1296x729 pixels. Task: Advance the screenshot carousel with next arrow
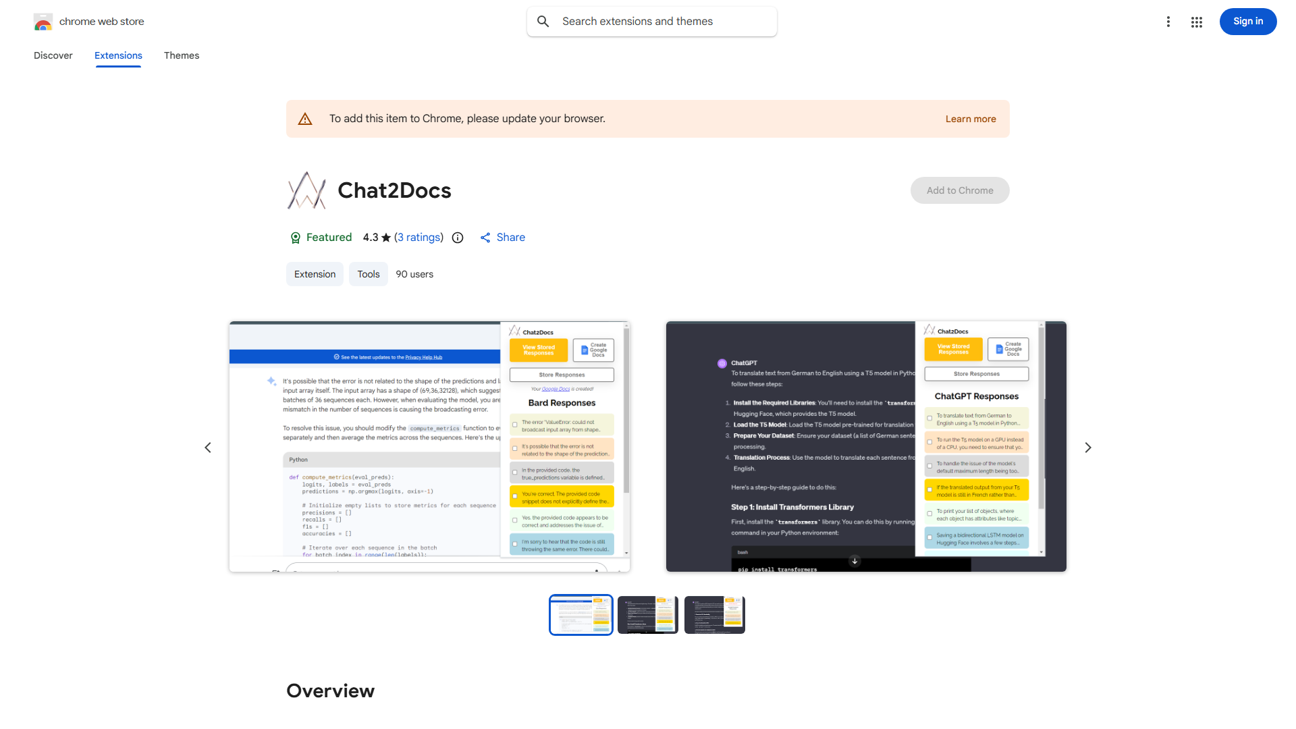tap(1087, 448)
